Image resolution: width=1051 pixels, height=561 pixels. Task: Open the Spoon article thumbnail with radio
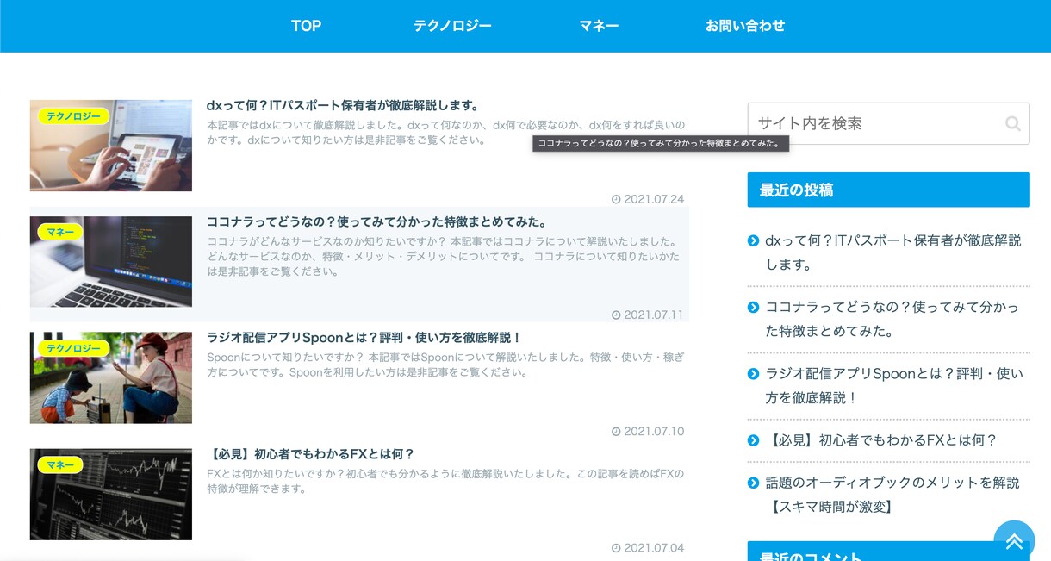coord(111,377)
